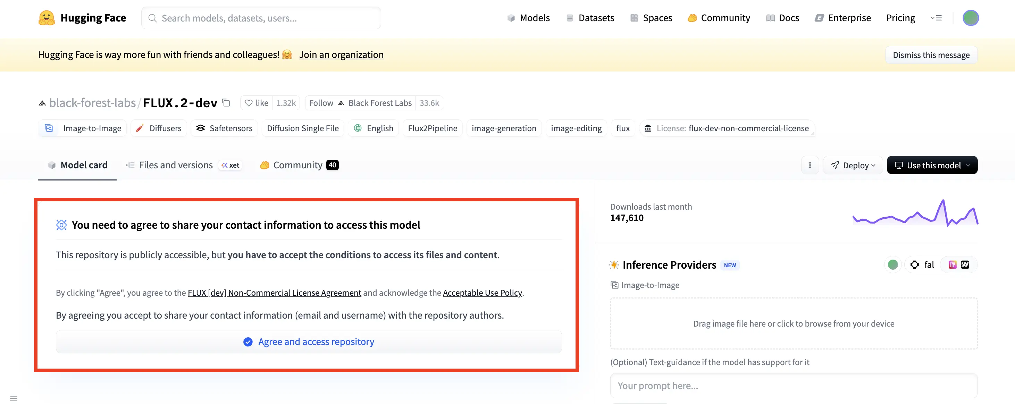Open the Community tab with 40 discussions
This screenshot has height=404, width=1015.
tap(299, 165)
